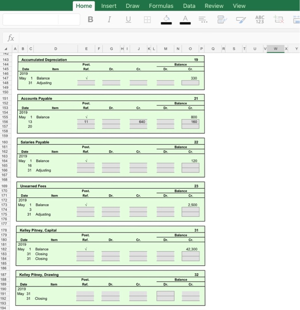This screenshot has height=310, width=300.
Task: Click the Unearned Fees title
Action: [33, 186]
